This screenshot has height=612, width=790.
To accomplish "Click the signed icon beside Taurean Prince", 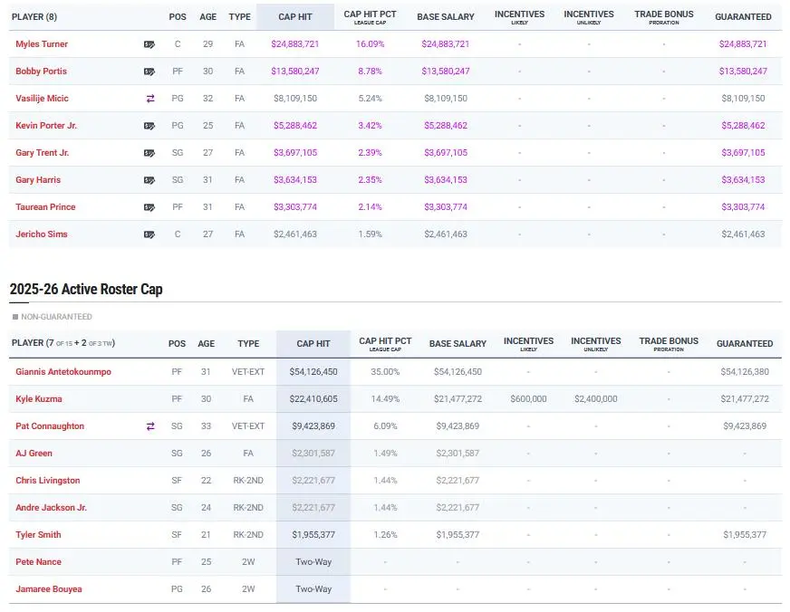I will [x=149, y=207].
